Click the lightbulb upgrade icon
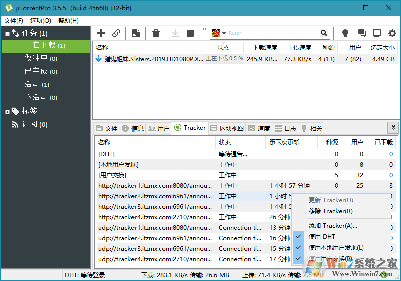Viewport: 401px width, 281px height. pyautogui.click(x=345, y=33)
